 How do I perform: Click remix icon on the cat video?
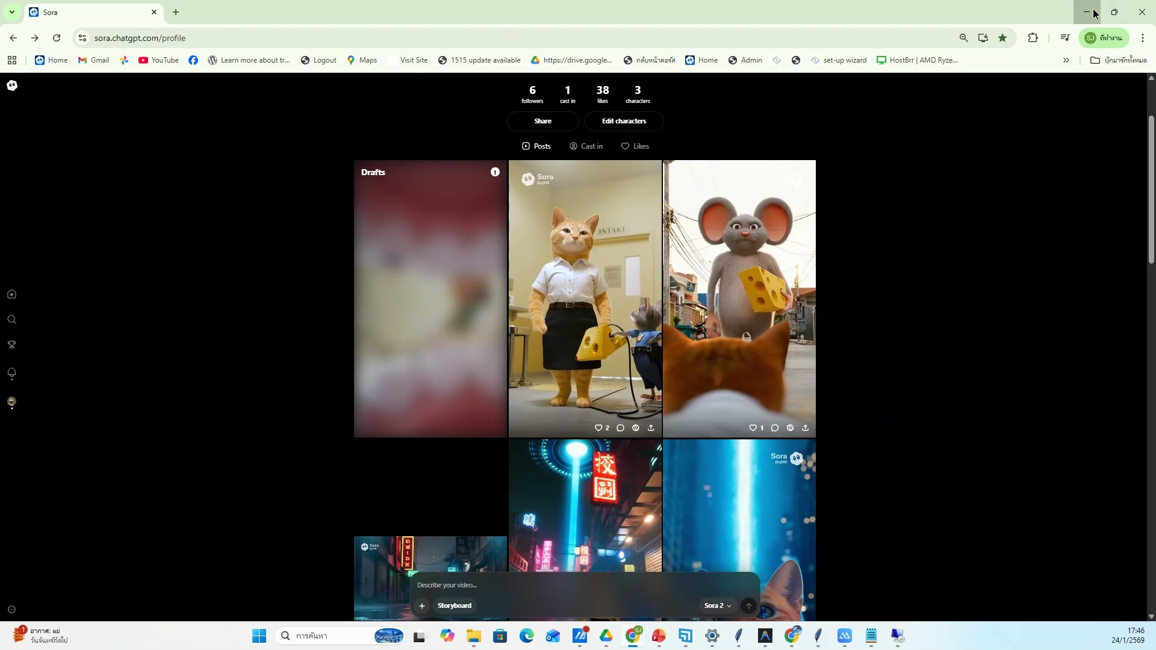[636, 428]
